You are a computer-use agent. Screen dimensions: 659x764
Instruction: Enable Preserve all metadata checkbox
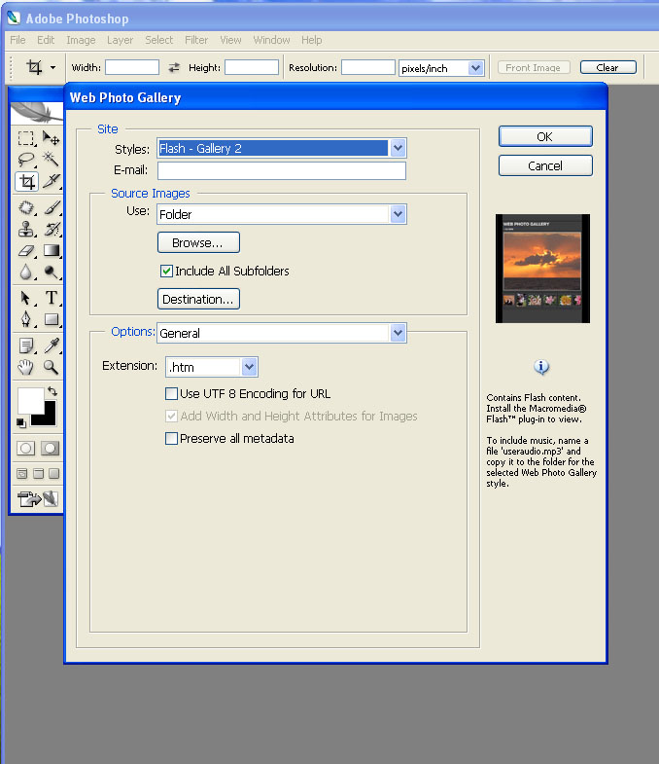click(x=171, y=439)
